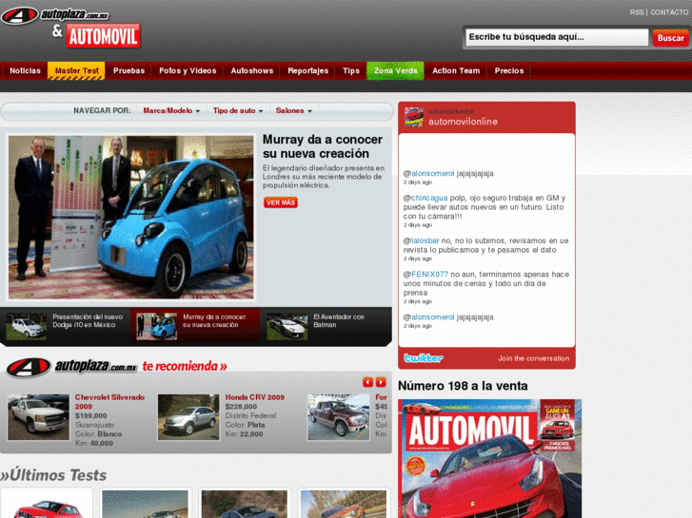Click the automovilonline Twitter account name

pyautogui.click(x=463, y=122)
